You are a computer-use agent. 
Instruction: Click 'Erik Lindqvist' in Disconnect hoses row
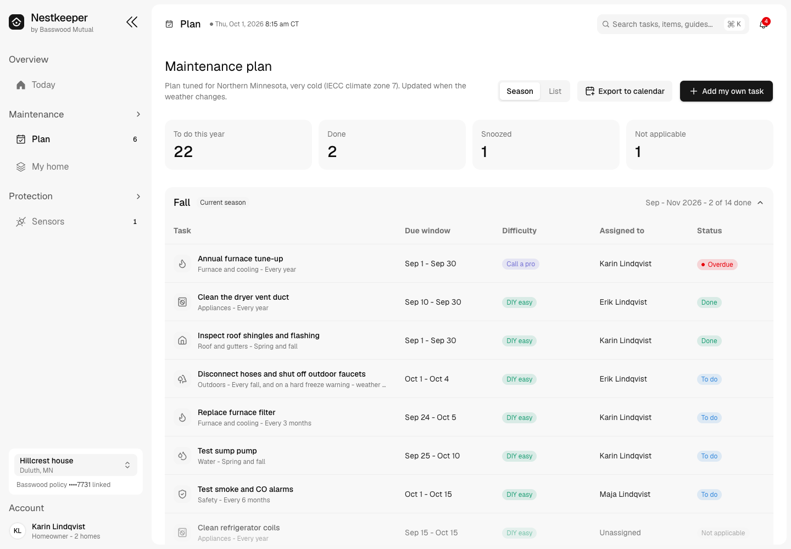[623, 379]
